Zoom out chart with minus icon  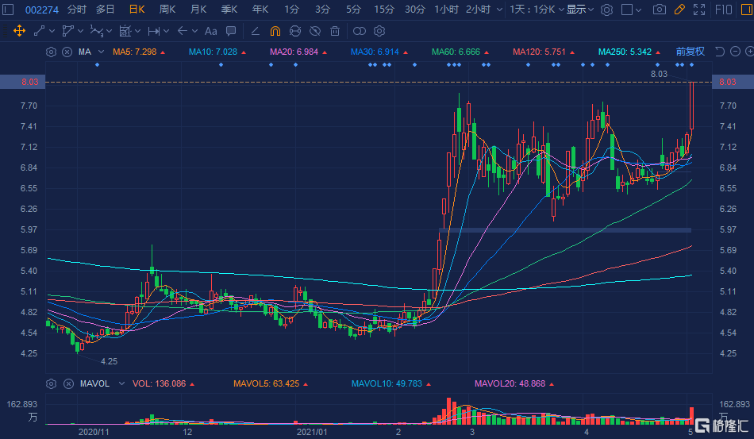[x=735, y=52]
